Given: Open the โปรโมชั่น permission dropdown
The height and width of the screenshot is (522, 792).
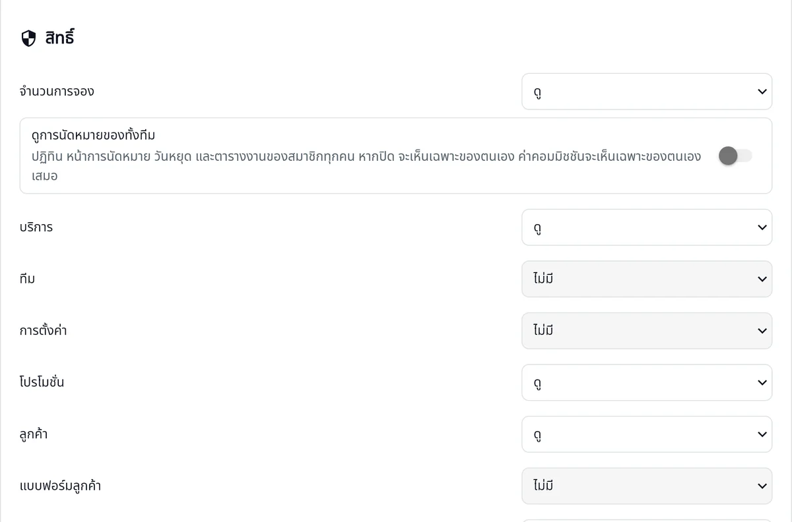Looking at the screenshot, I should click(647, 383).
